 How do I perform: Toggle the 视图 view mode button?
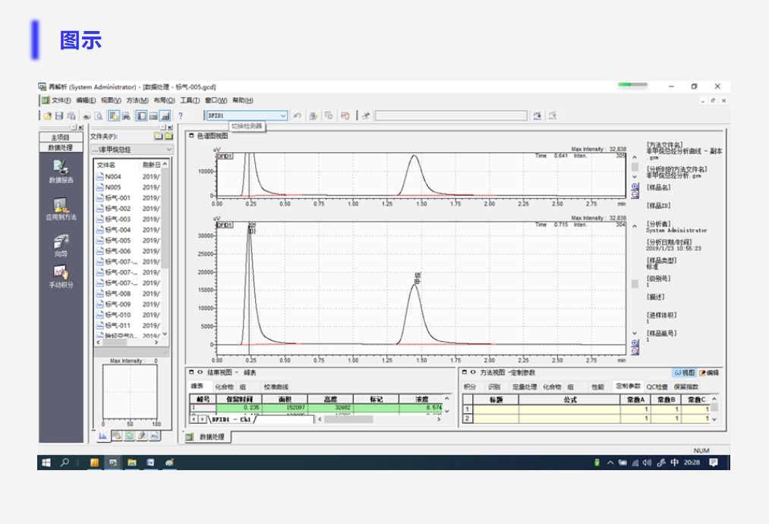[x=684, y=372]
